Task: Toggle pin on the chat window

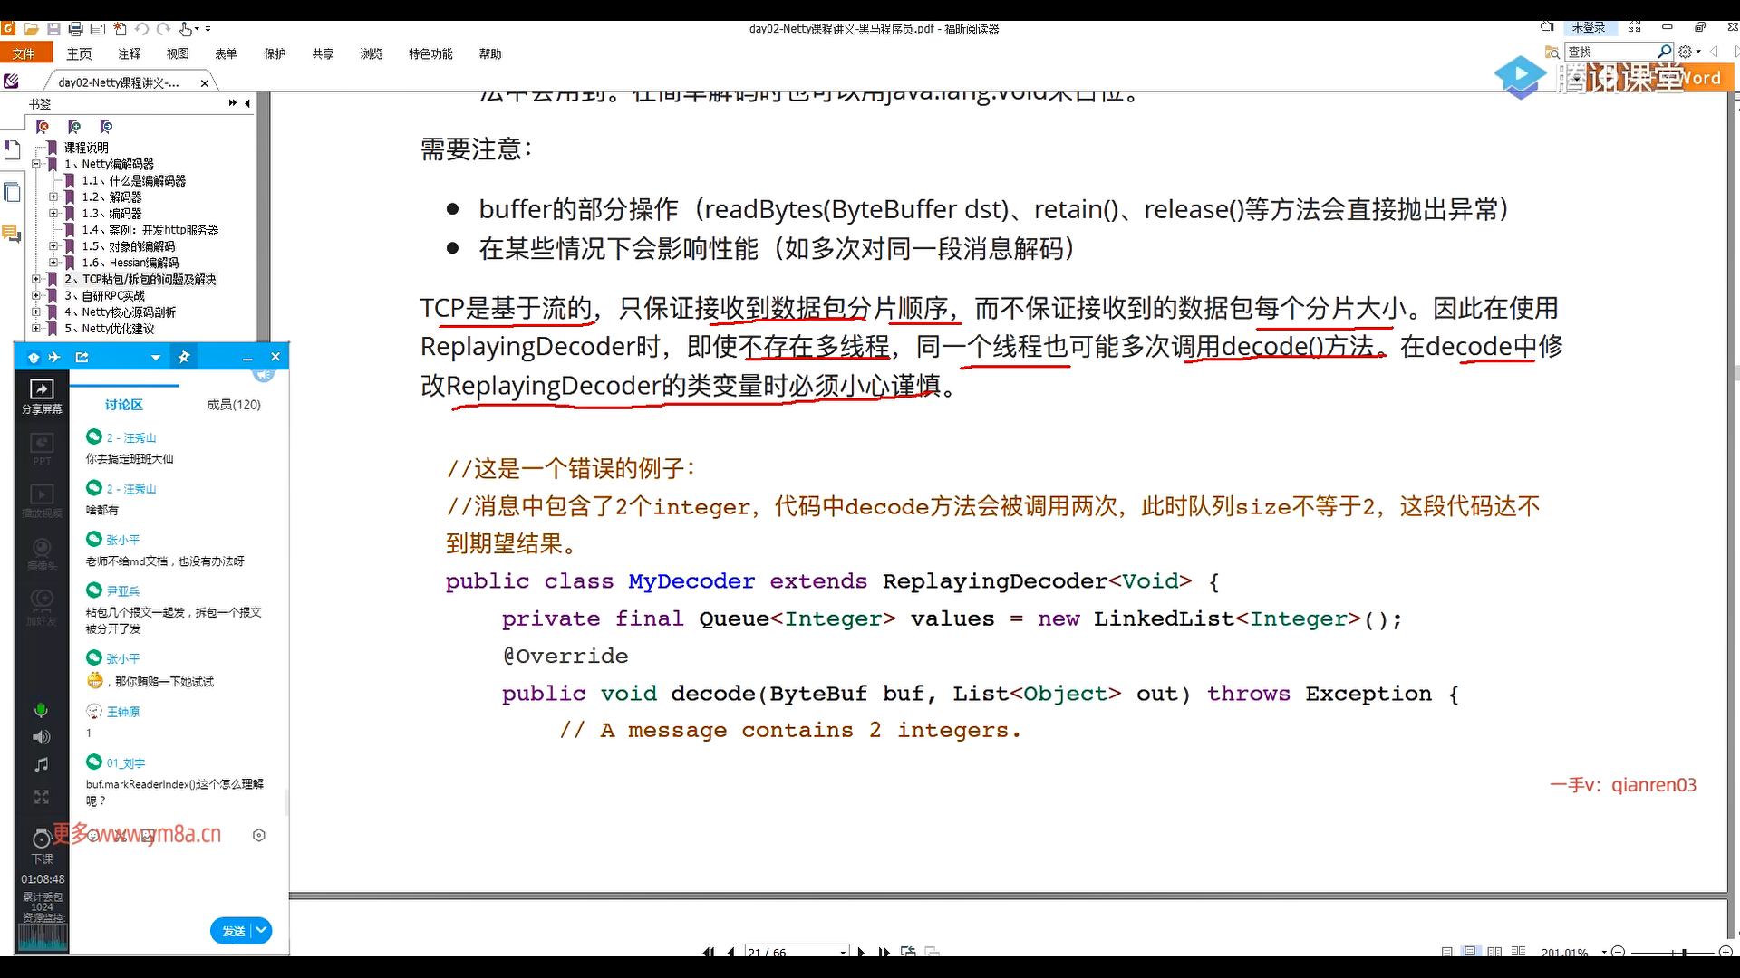Action: coord(184,357)
